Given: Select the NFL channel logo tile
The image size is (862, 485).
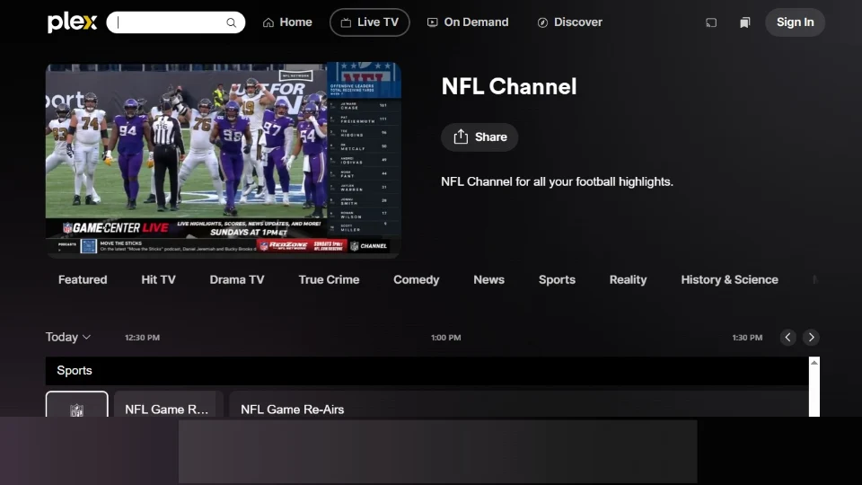Looking at the screenshot, I should [x=77, y=406].
